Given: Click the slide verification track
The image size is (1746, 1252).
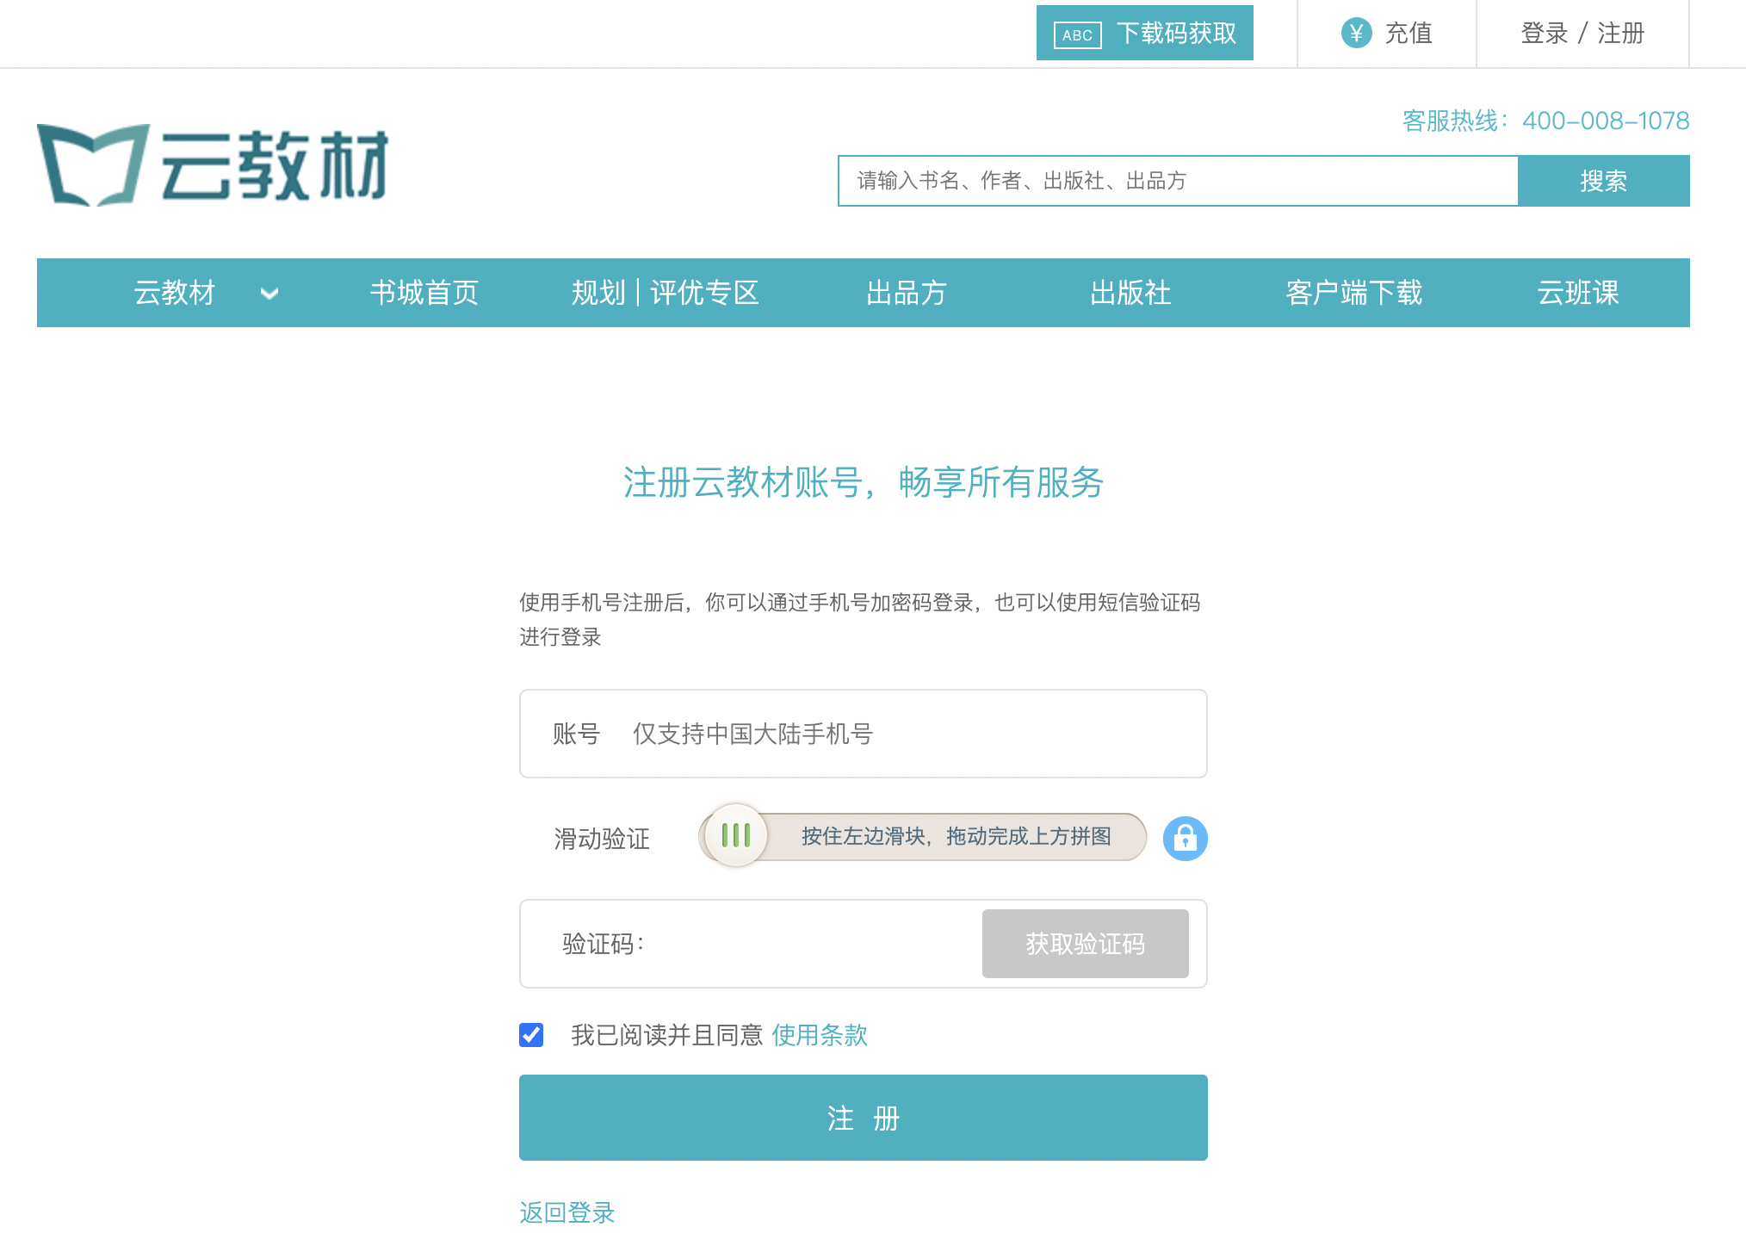Looking at the screenshot, I should click(922, 836).
